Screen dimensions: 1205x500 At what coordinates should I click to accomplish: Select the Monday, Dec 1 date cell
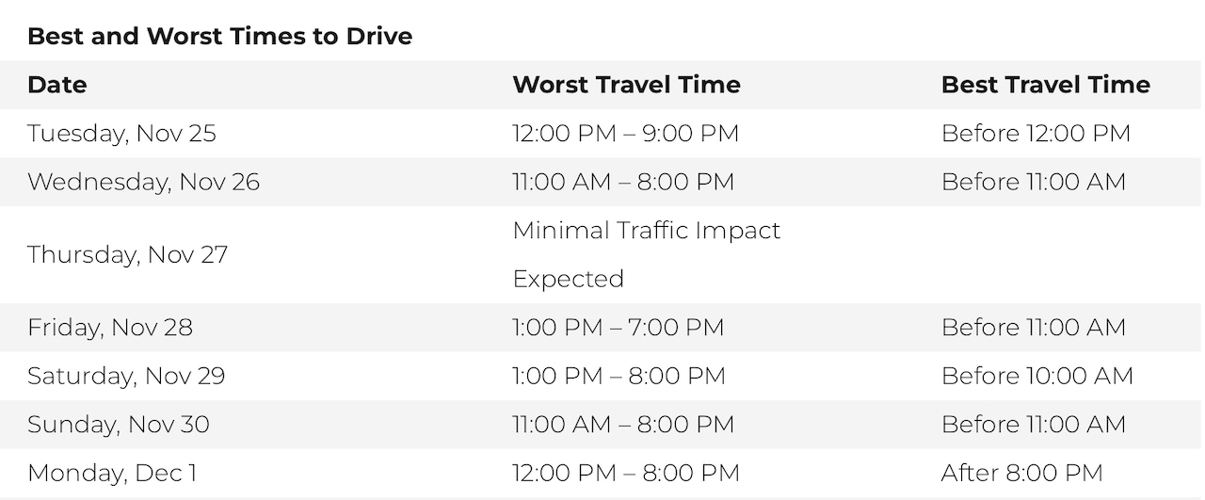pyautogui.click(x=112, y=473)
